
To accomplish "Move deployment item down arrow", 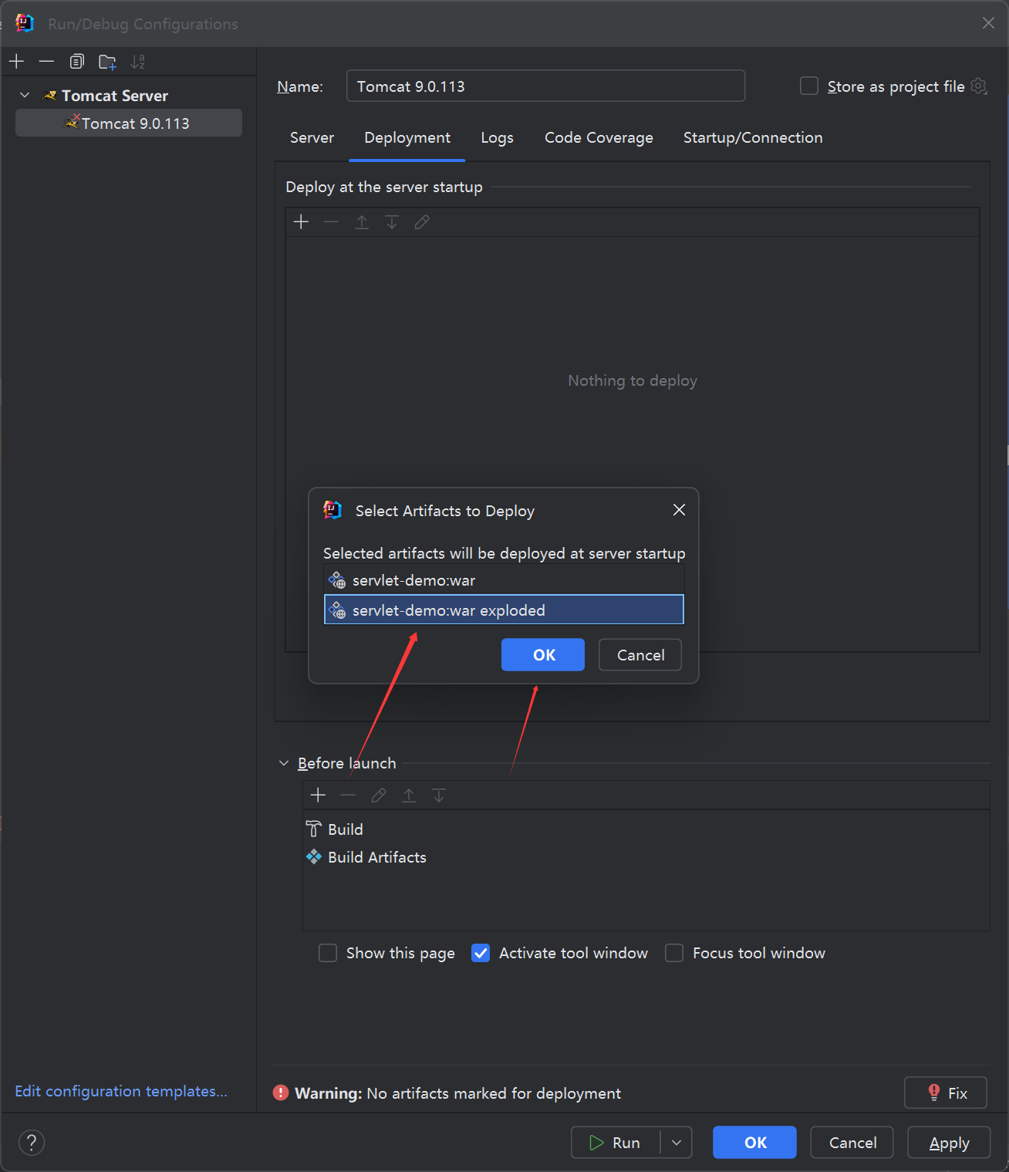I will pyautogui.click(x=392, y=222).
